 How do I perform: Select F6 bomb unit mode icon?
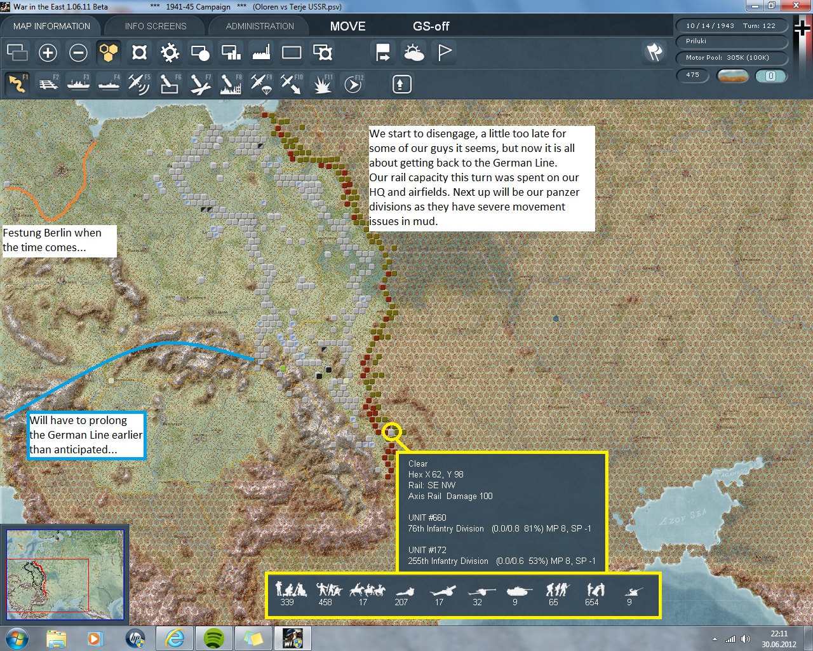pyautogui.click(x=170, y=84)
